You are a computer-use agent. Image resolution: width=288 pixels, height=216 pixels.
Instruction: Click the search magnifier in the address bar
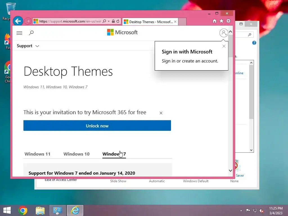[104, 21]
